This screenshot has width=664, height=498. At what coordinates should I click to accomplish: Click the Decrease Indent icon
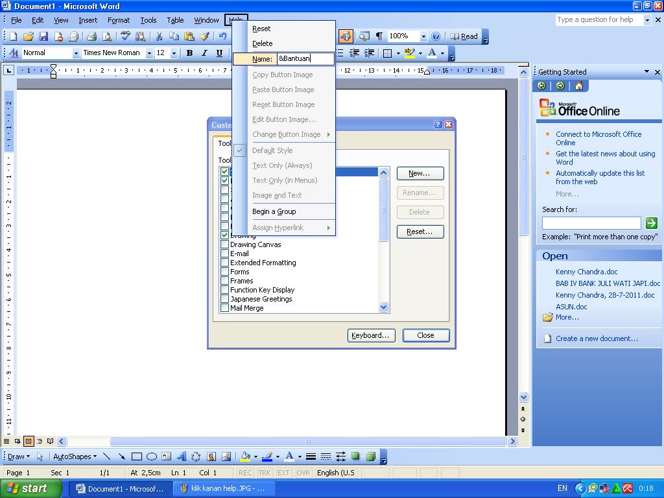(354, 53)
